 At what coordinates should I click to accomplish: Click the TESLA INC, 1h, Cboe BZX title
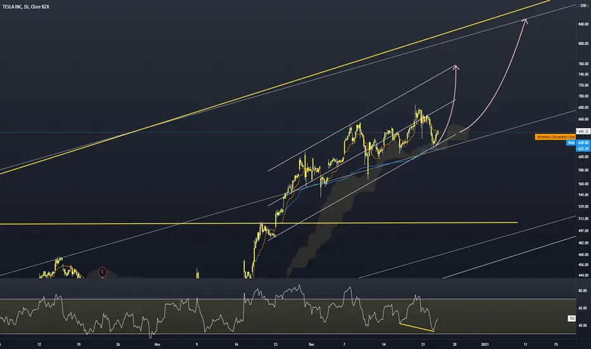pyautogui.click(x=25, y=7)
